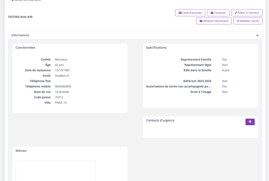Click the Spécifications heading

click(156, 48)
